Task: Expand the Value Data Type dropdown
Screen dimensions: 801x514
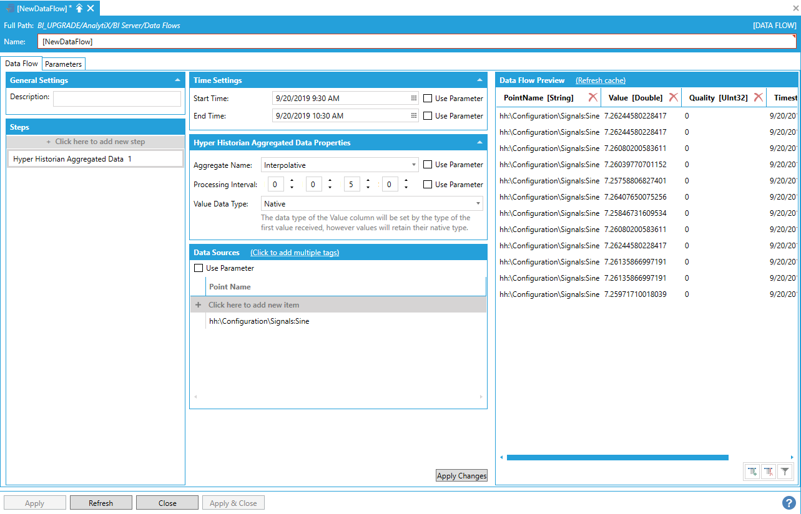Action: coord(478,204)
